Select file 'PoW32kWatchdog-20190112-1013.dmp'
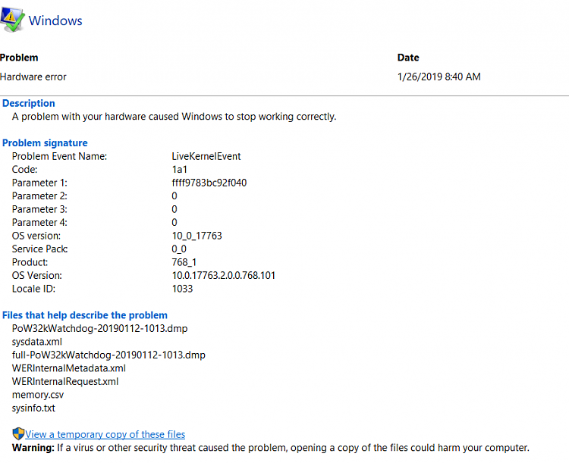 pyautogui.click(x=100, y=328)
